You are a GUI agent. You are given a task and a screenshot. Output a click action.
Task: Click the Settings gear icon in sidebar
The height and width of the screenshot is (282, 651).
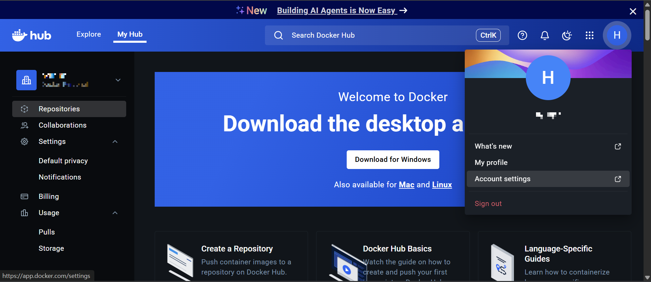click(x=24, y=142)
